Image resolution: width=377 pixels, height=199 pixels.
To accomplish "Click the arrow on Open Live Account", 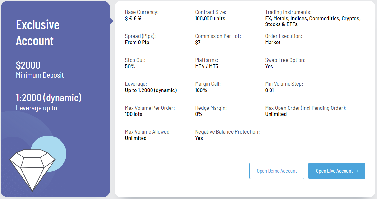I will coord(356,171).
